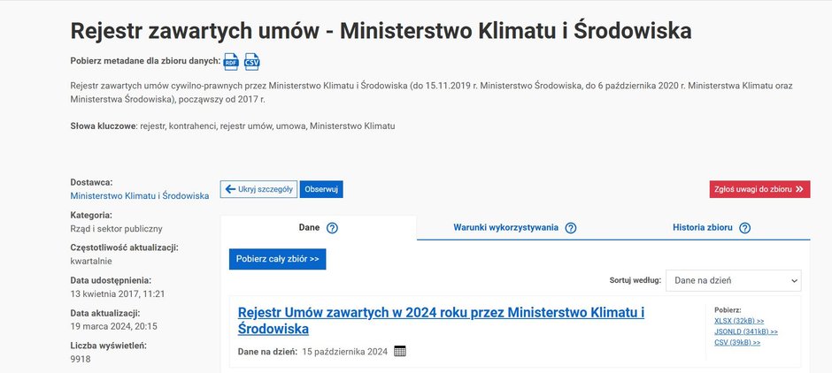The image size is (832, 373).
Task: Open table view icon next to date
Action: (x=400, y=351)
